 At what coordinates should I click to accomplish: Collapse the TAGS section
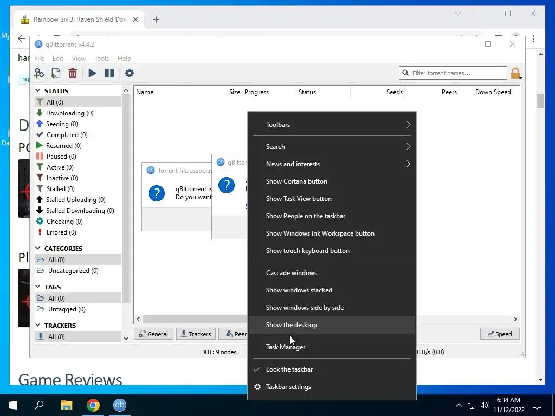tap(38, 287)
